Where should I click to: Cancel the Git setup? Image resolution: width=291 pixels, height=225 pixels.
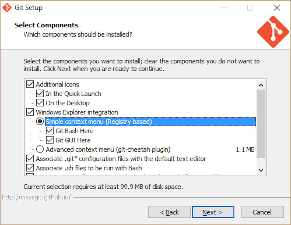coord(262,212)
